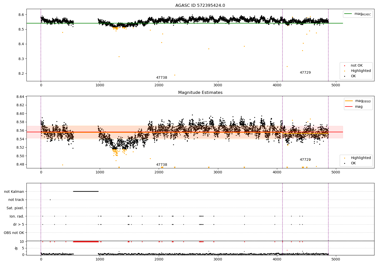Click the 10 tick on the dr axis
The height and width of the screenshot is (265, 378).
click(x=22, y=242)
